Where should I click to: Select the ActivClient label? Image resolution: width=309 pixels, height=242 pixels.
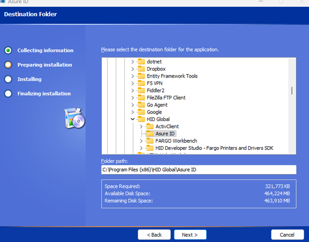click(167, 126)
